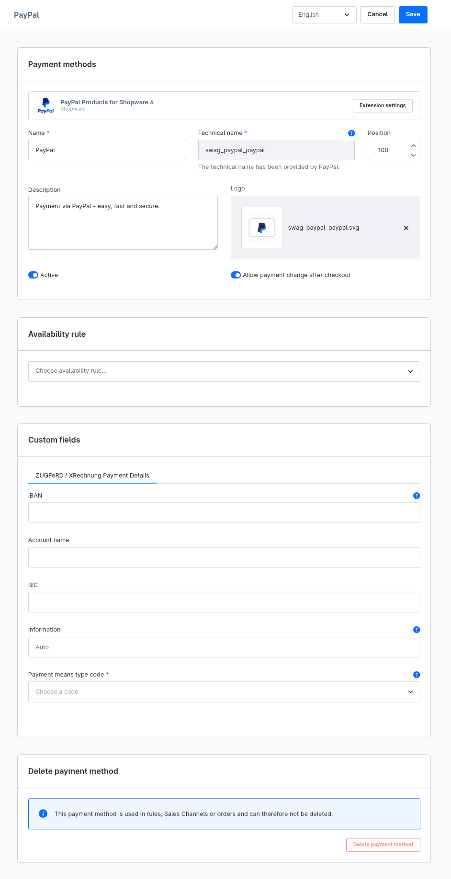Screen dimensions: 451x879
Task: Click the Technical name help icon
Action: pos(351,133)
